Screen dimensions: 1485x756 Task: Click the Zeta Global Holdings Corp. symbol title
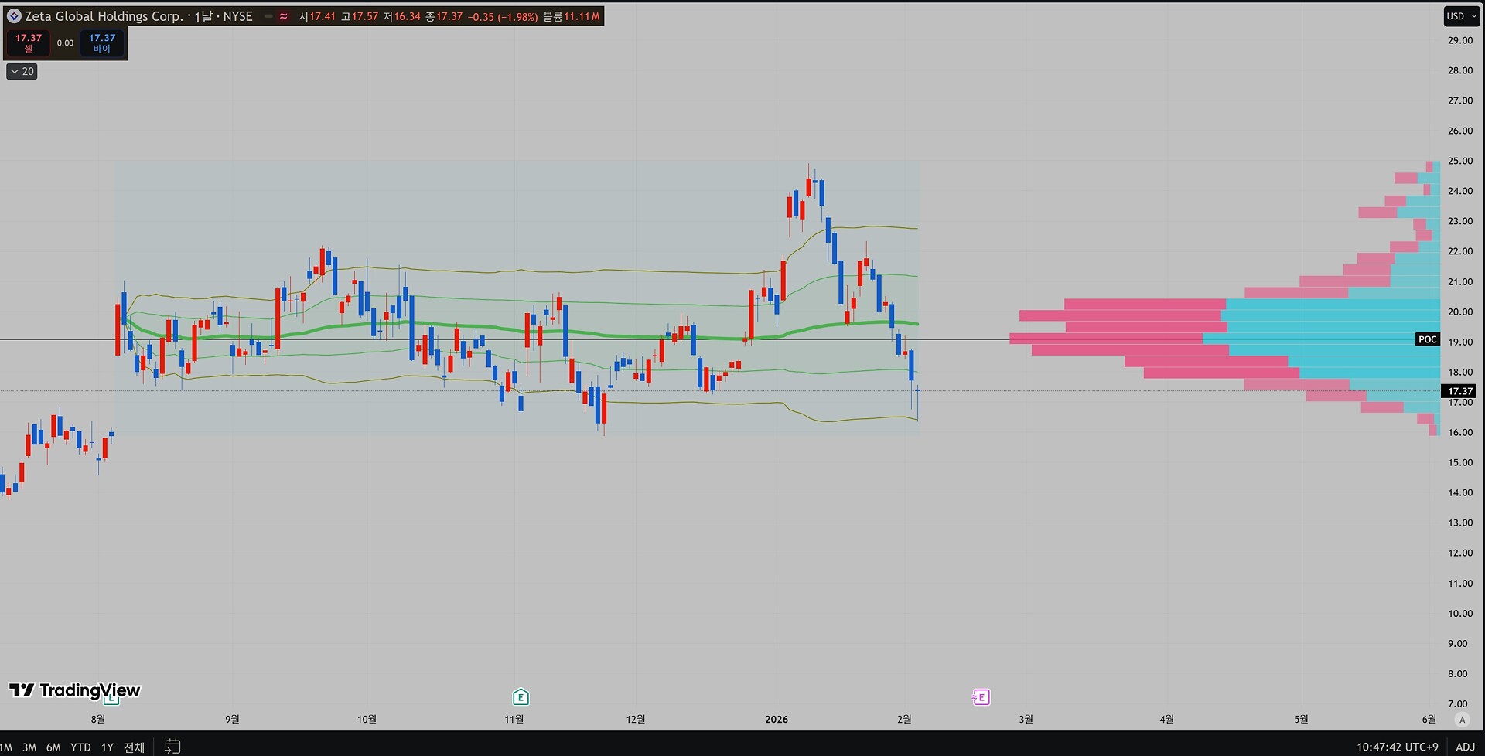pyautogui.click(x=104, y=16)
